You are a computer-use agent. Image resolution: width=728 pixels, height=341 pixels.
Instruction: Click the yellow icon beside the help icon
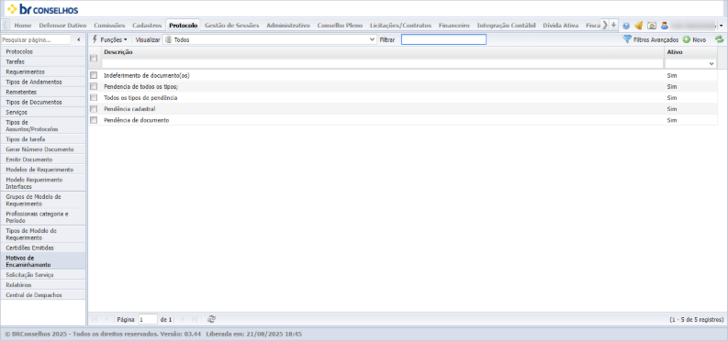(639, 26)
